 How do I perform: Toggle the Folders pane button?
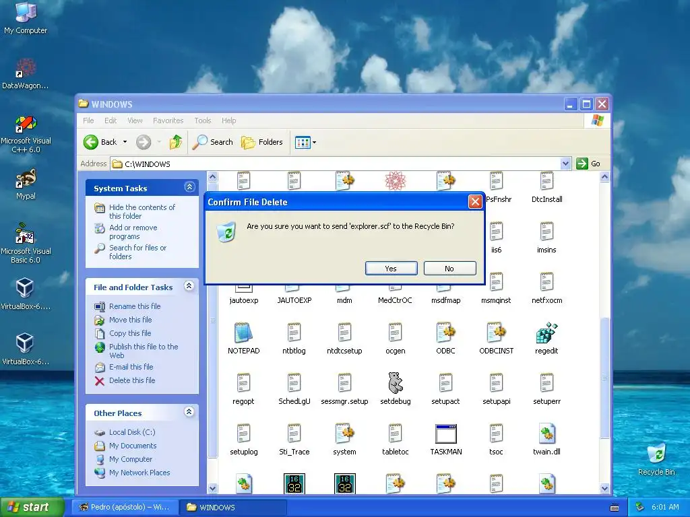[262, 142]
